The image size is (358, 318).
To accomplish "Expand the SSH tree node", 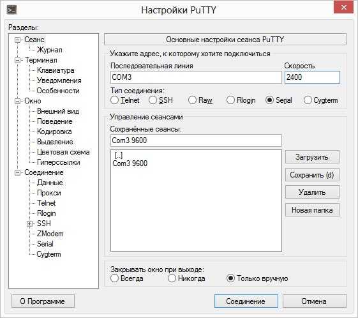I will click(30, 223).
